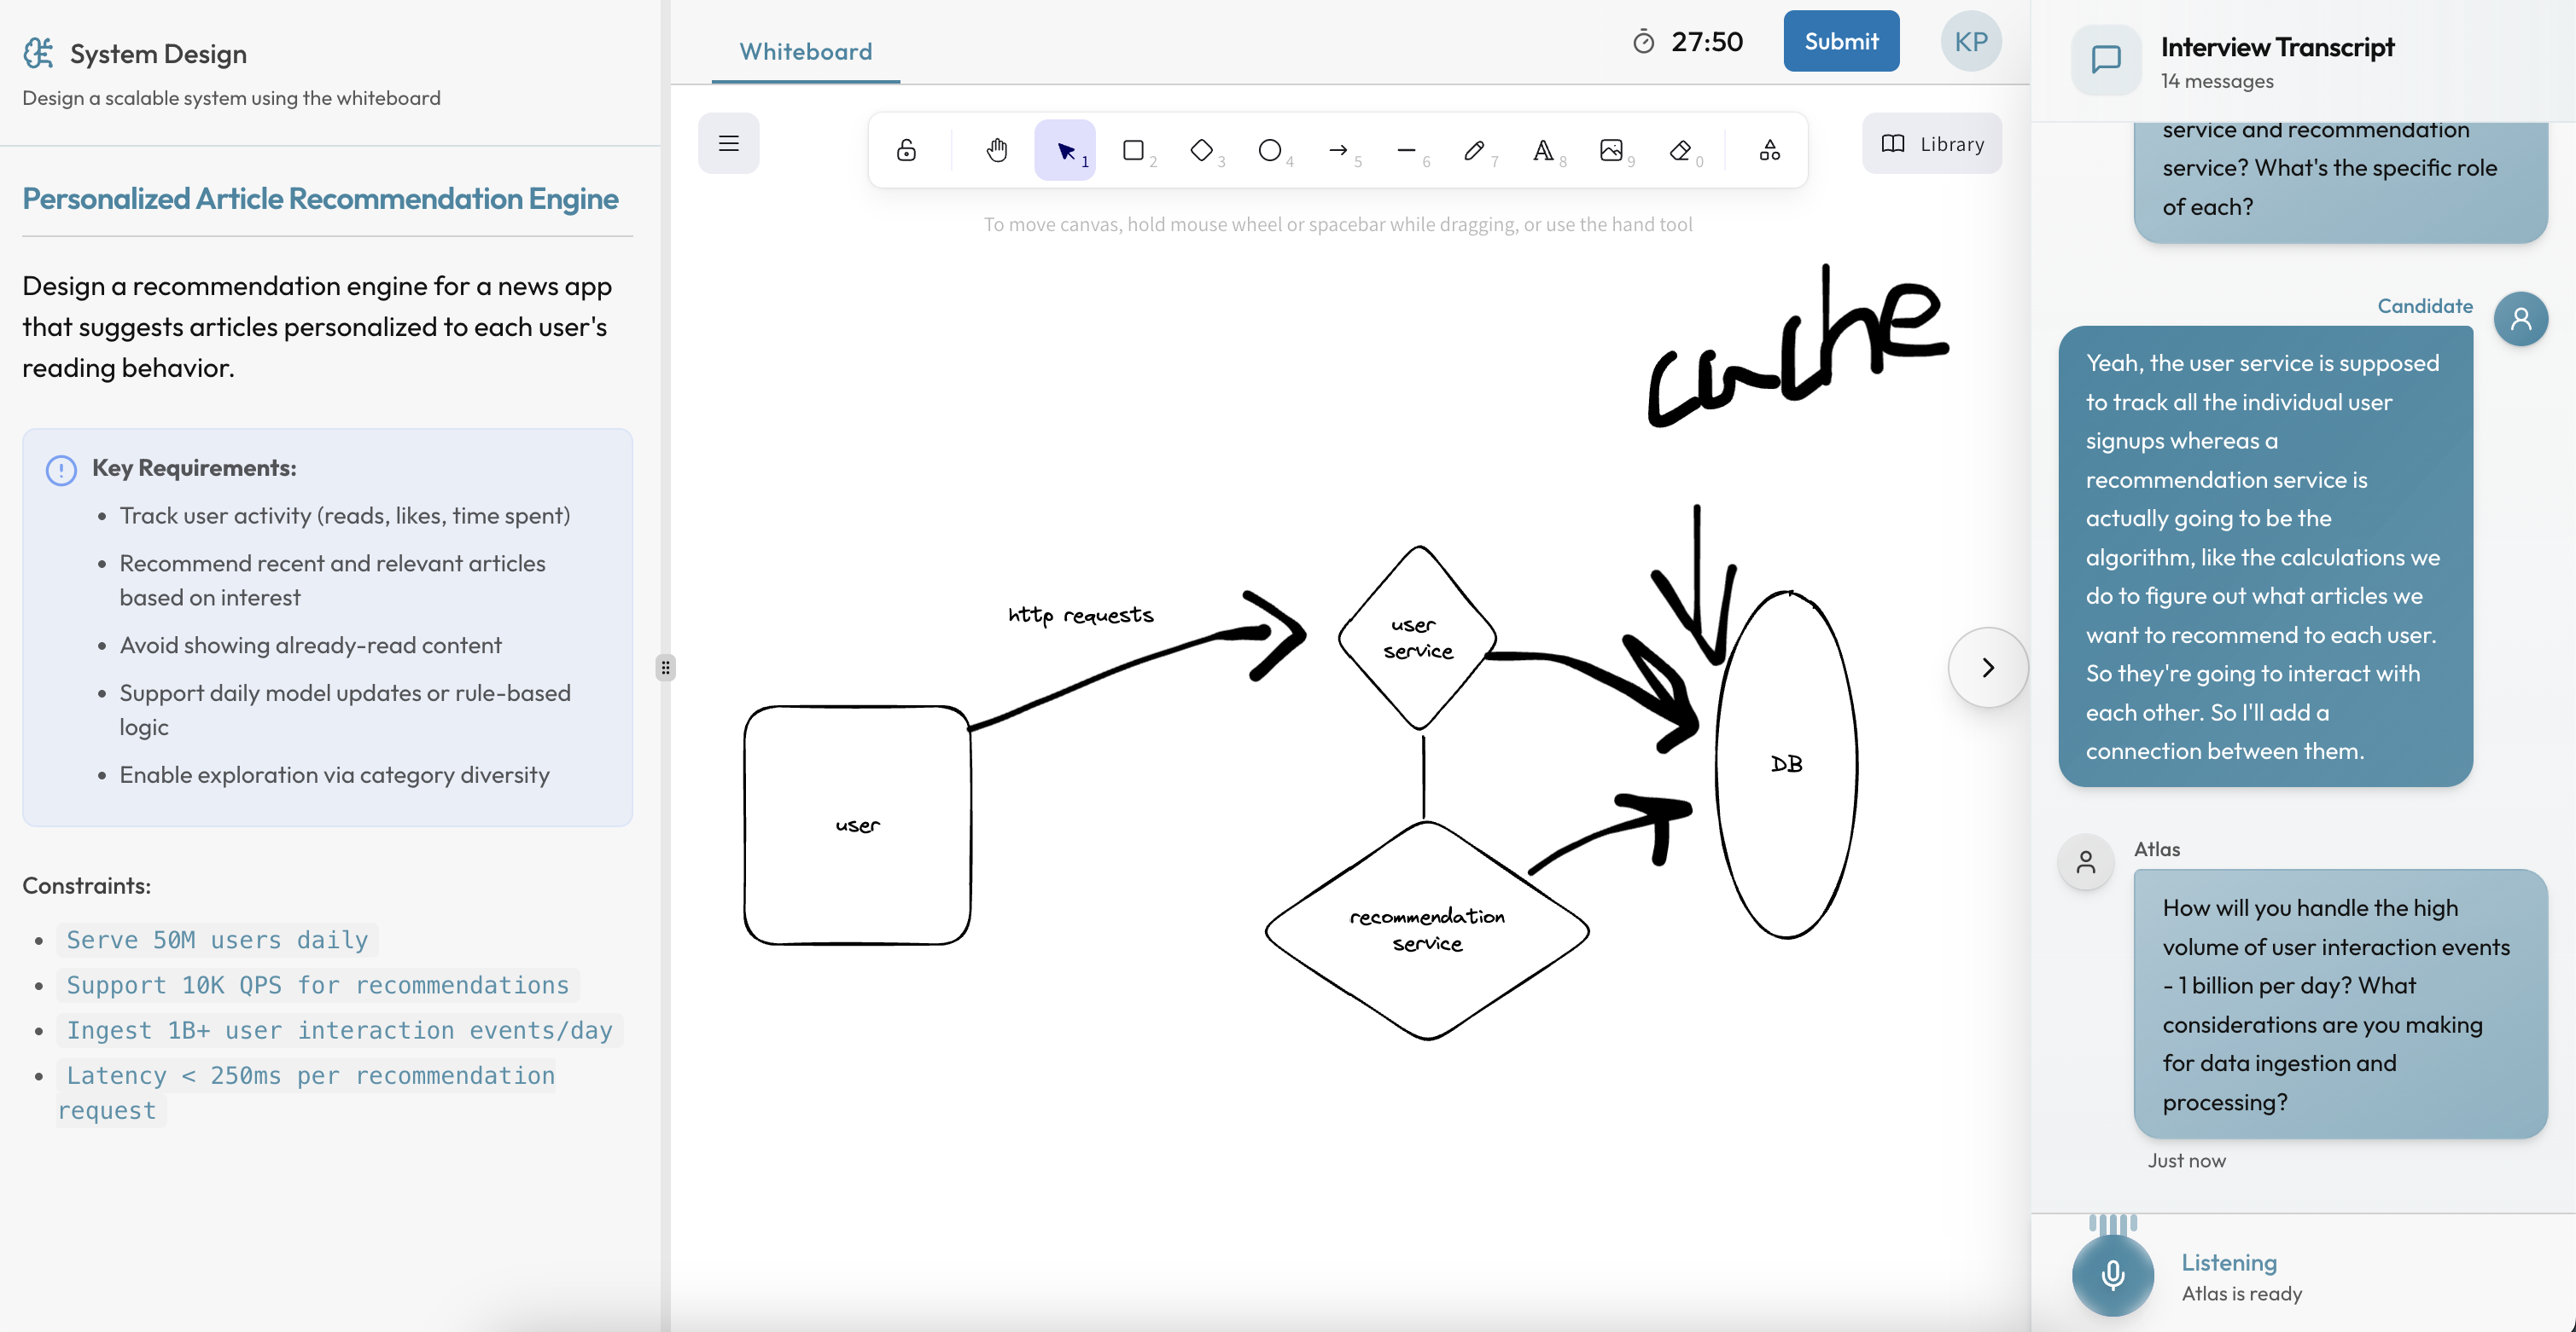Open the whiteboard hamburger menu

[728, 143]
